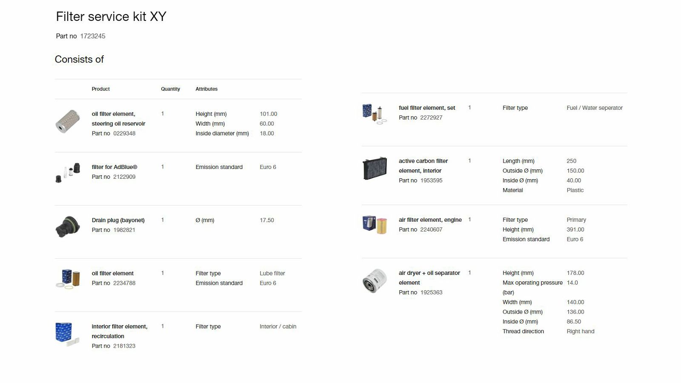681x383 pixels.
Task: Click the AdBlue filter product image
Action: tap(68, 173)
